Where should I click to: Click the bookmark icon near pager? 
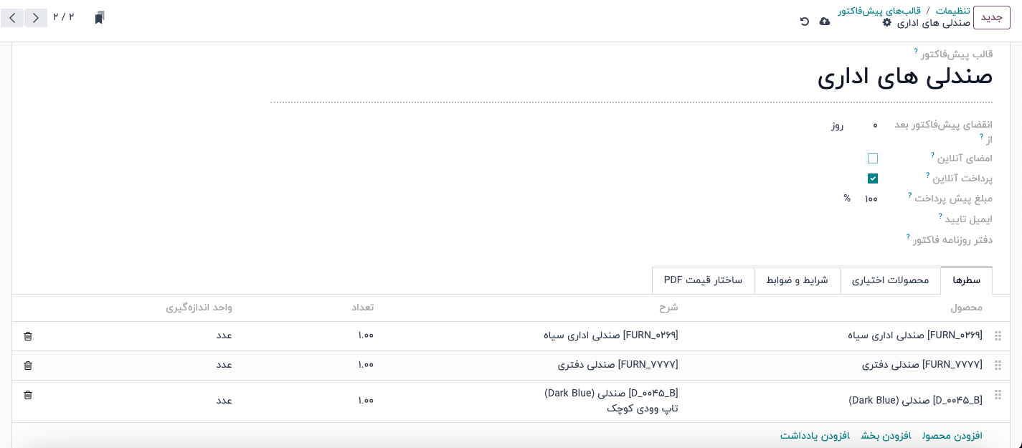coord(99,18)
